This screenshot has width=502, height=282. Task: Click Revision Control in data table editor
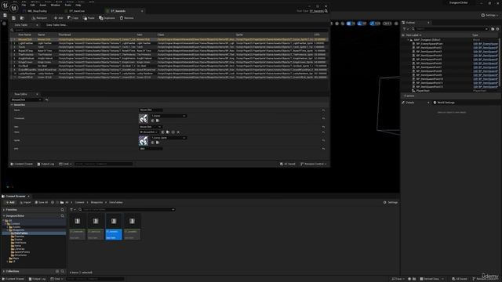tap(314, 164)
